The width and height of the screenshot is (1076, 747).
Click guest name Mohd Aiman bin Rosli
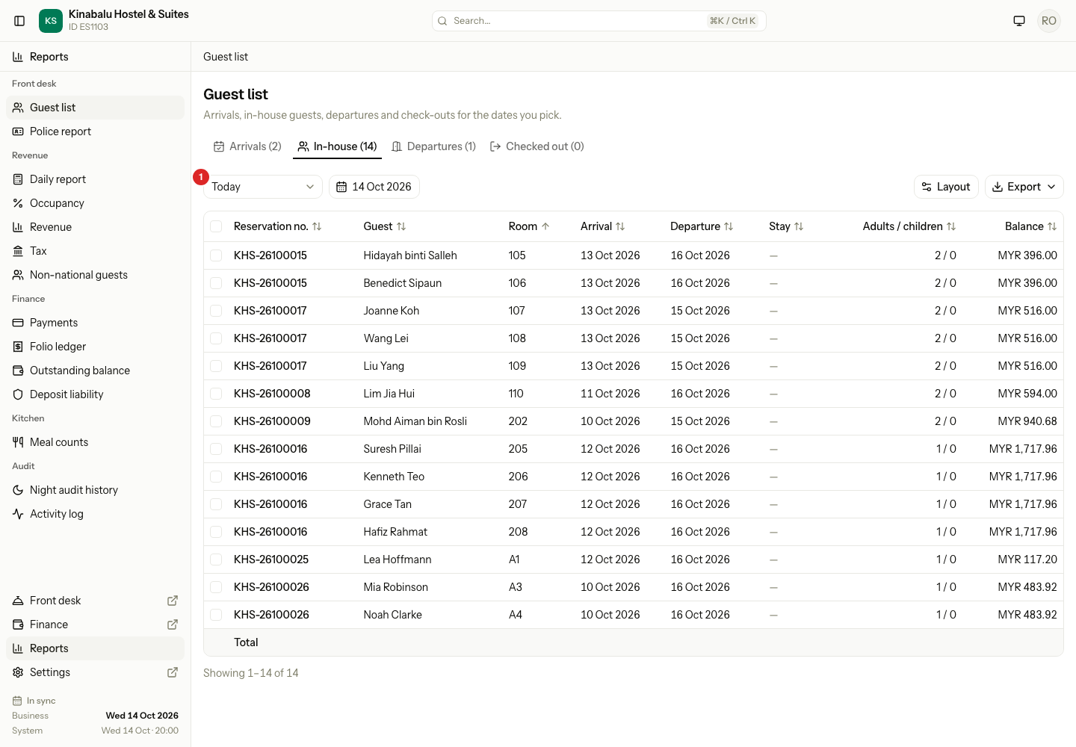pos(415,421)
